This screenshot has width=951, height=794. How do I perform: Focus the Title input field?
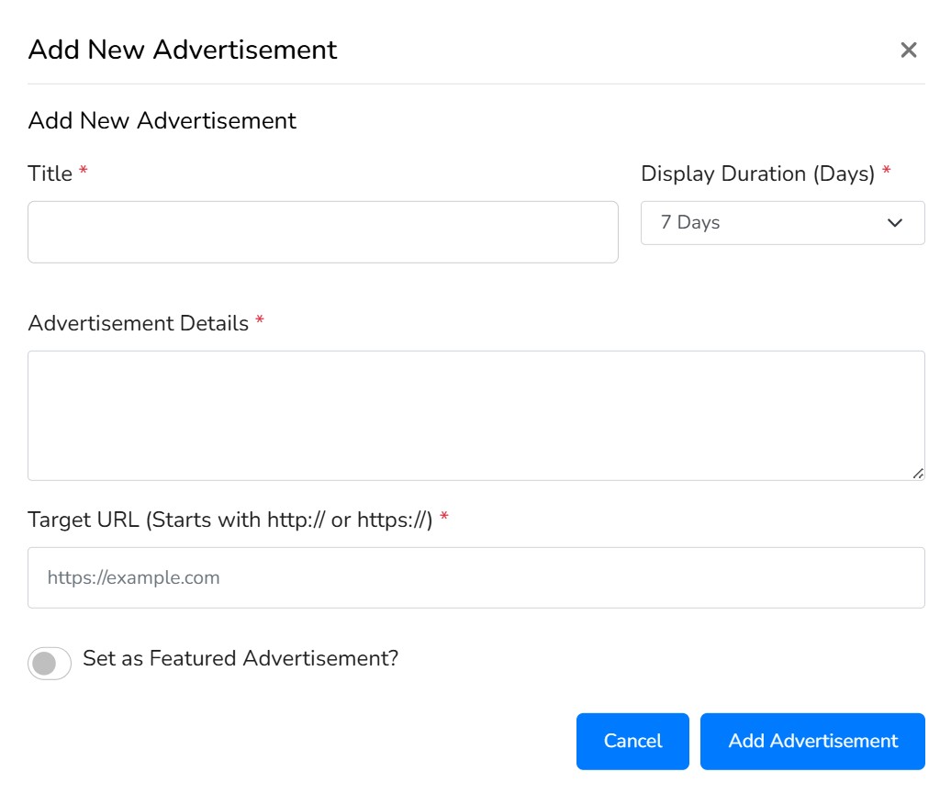pyautogui.click(x=322, y=232)
